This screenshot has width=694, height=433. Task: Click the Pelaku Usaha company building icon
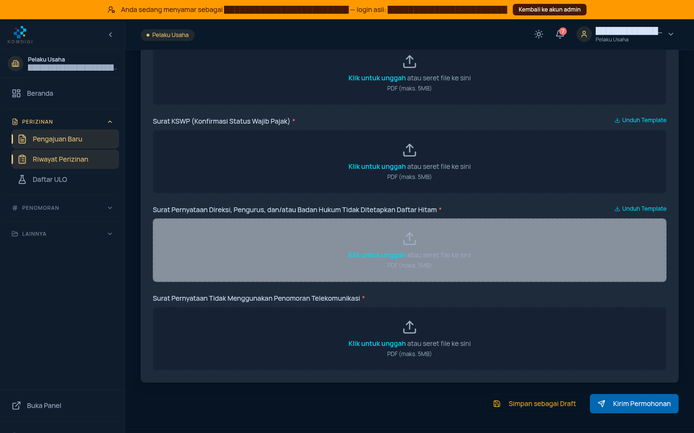click(15, 64)
